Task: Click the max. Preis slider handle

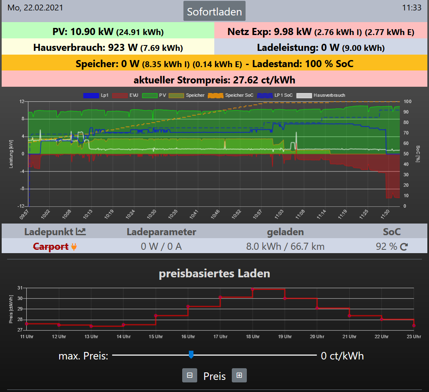Action: [x=191, y=355]
